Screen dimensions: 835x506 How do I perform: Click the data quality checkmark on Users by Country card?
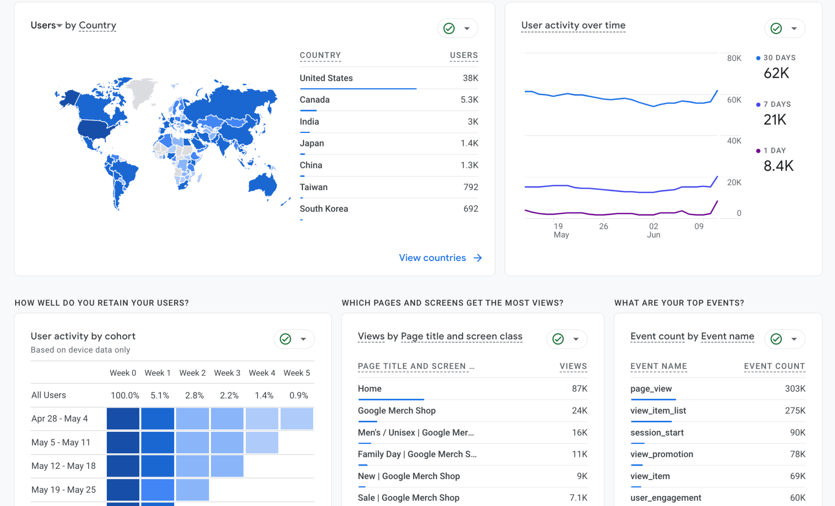click(x=448, y=28)
